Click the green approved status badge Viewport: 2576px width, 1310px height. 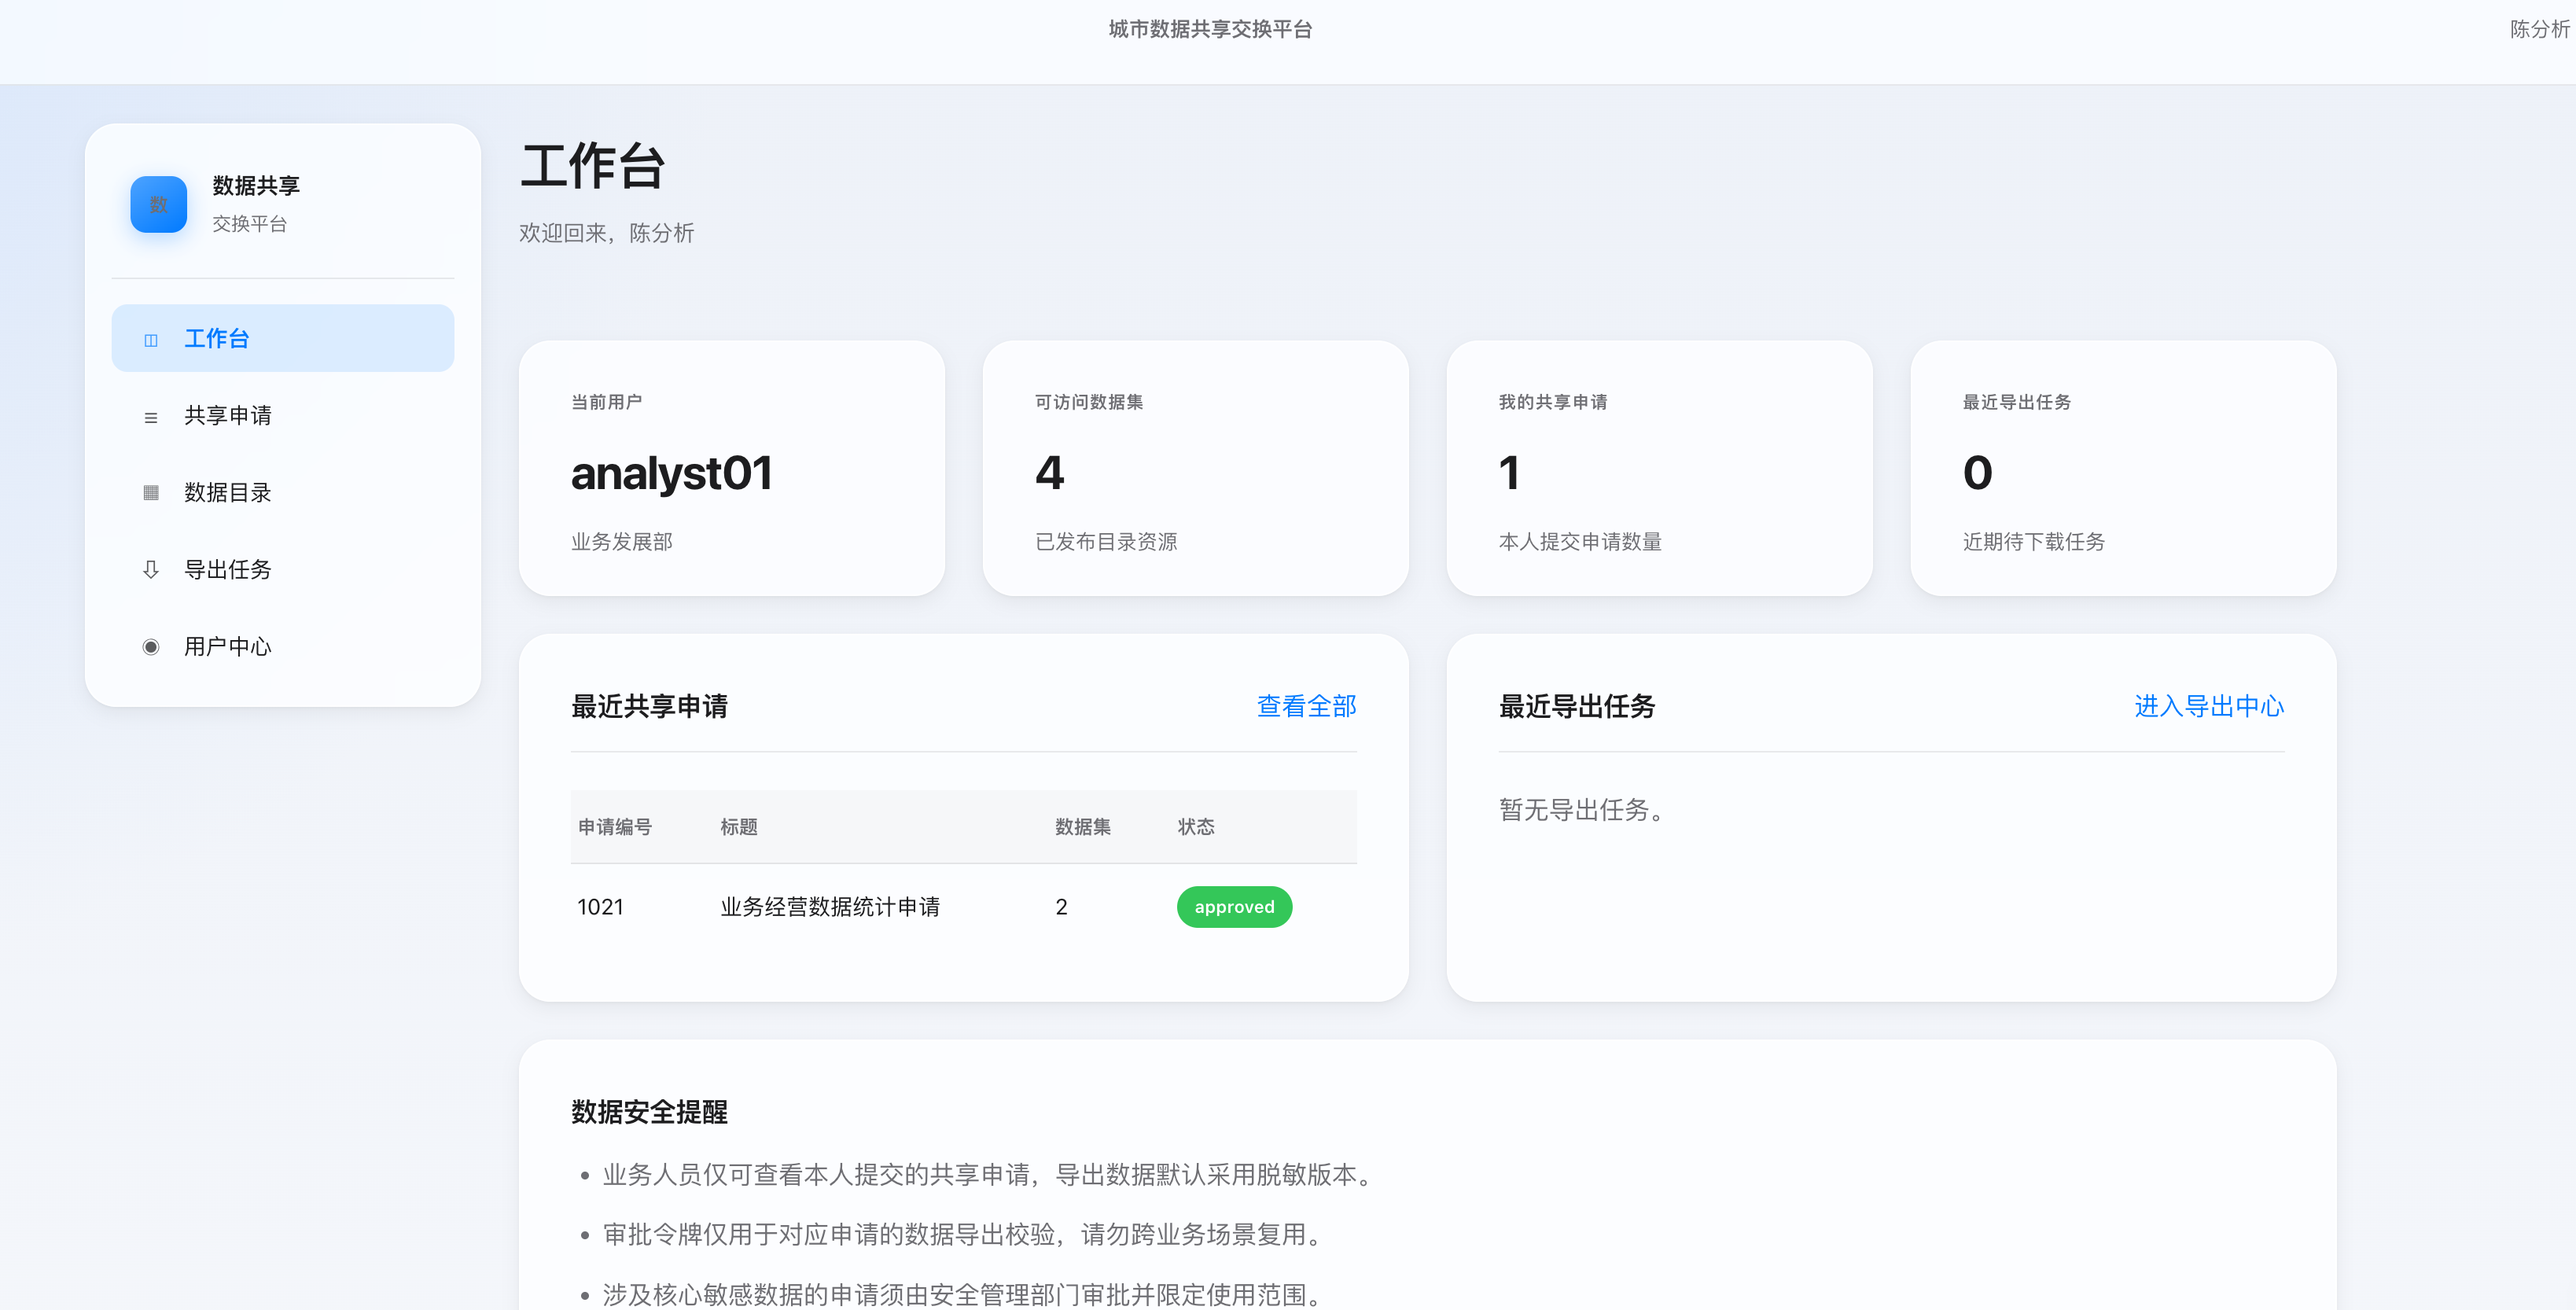coord(1234,907)
